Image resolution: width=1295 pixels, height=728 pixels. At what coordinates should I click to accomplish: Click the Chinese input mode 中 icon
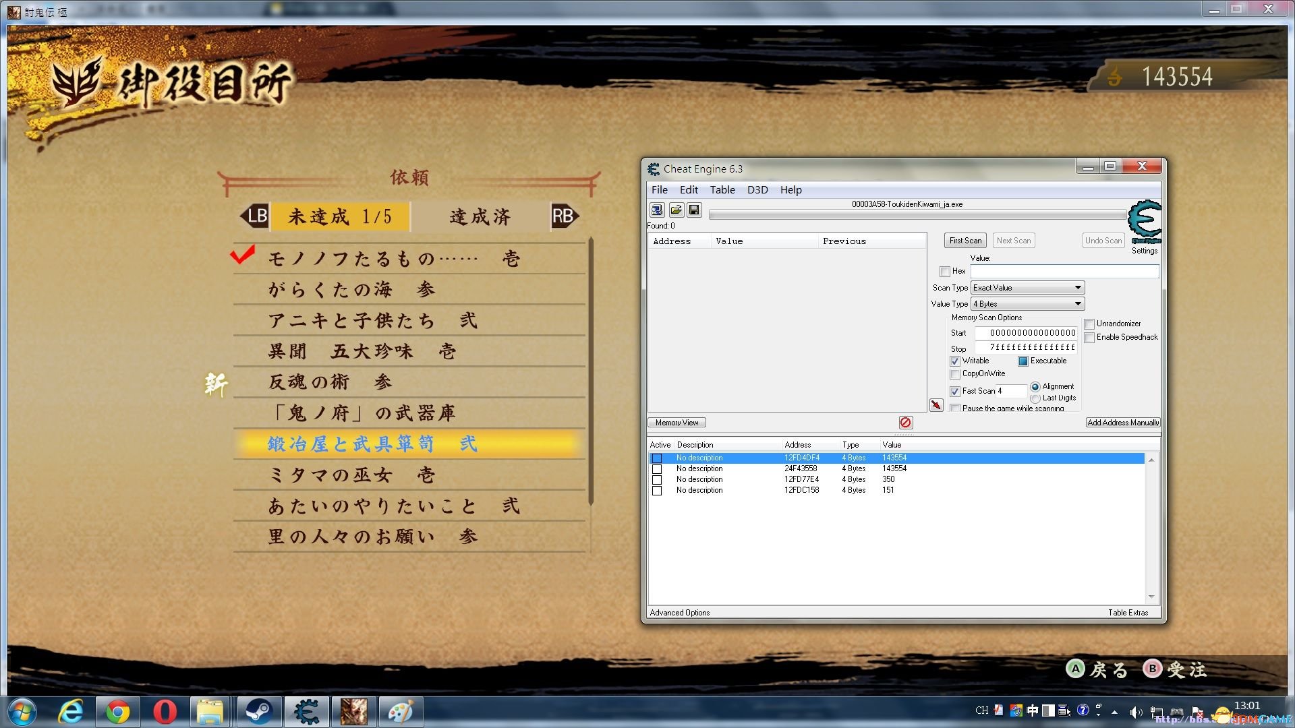pyautogui.click(x=1033, y=710)
